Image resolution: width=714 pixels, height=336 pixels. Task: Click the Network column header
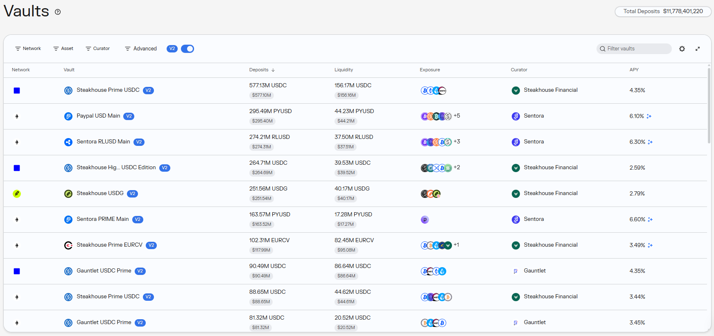click(x=21, y=70)
